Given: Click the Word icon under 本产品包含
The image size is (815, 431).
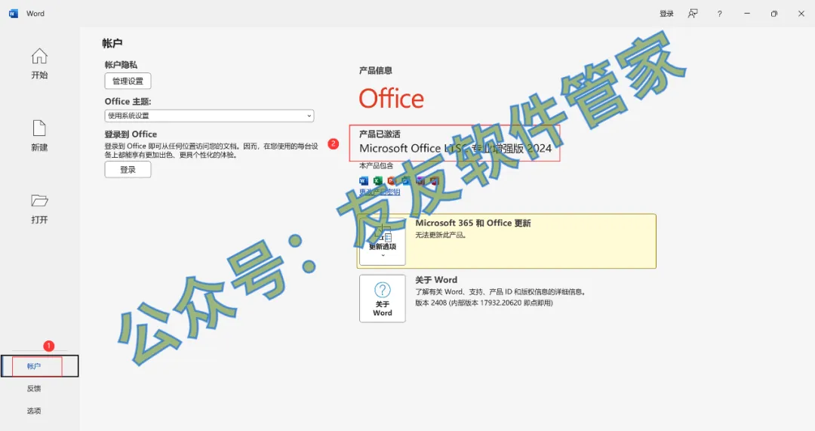Looking at the screenshot, I should click(x=364, y=181).
